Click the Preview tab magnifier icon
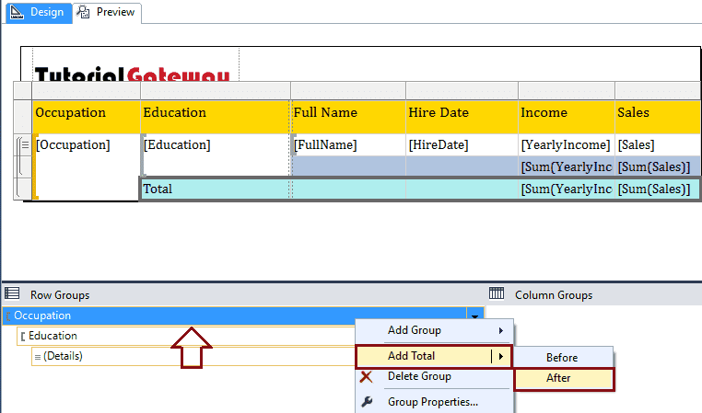Screen dimensions: 702x413 83,12
